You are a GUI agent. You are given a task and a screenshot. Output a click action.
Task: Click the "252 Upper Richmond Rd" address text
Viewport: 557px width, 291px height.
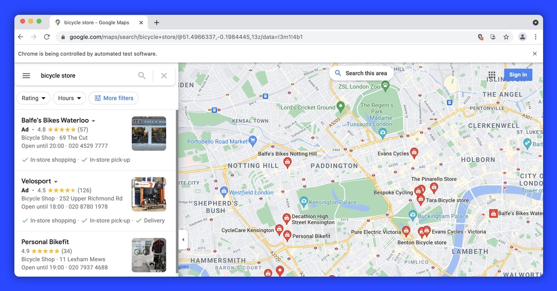(91, 198)
